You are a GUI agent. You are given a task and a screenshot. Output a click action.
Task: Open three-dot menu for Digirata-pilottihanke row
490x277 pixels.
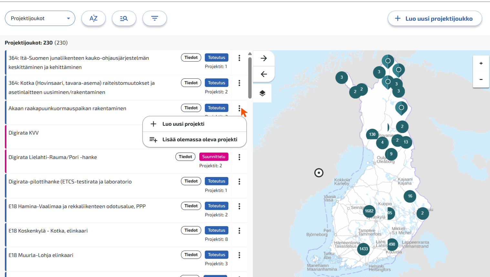[239, 182]
